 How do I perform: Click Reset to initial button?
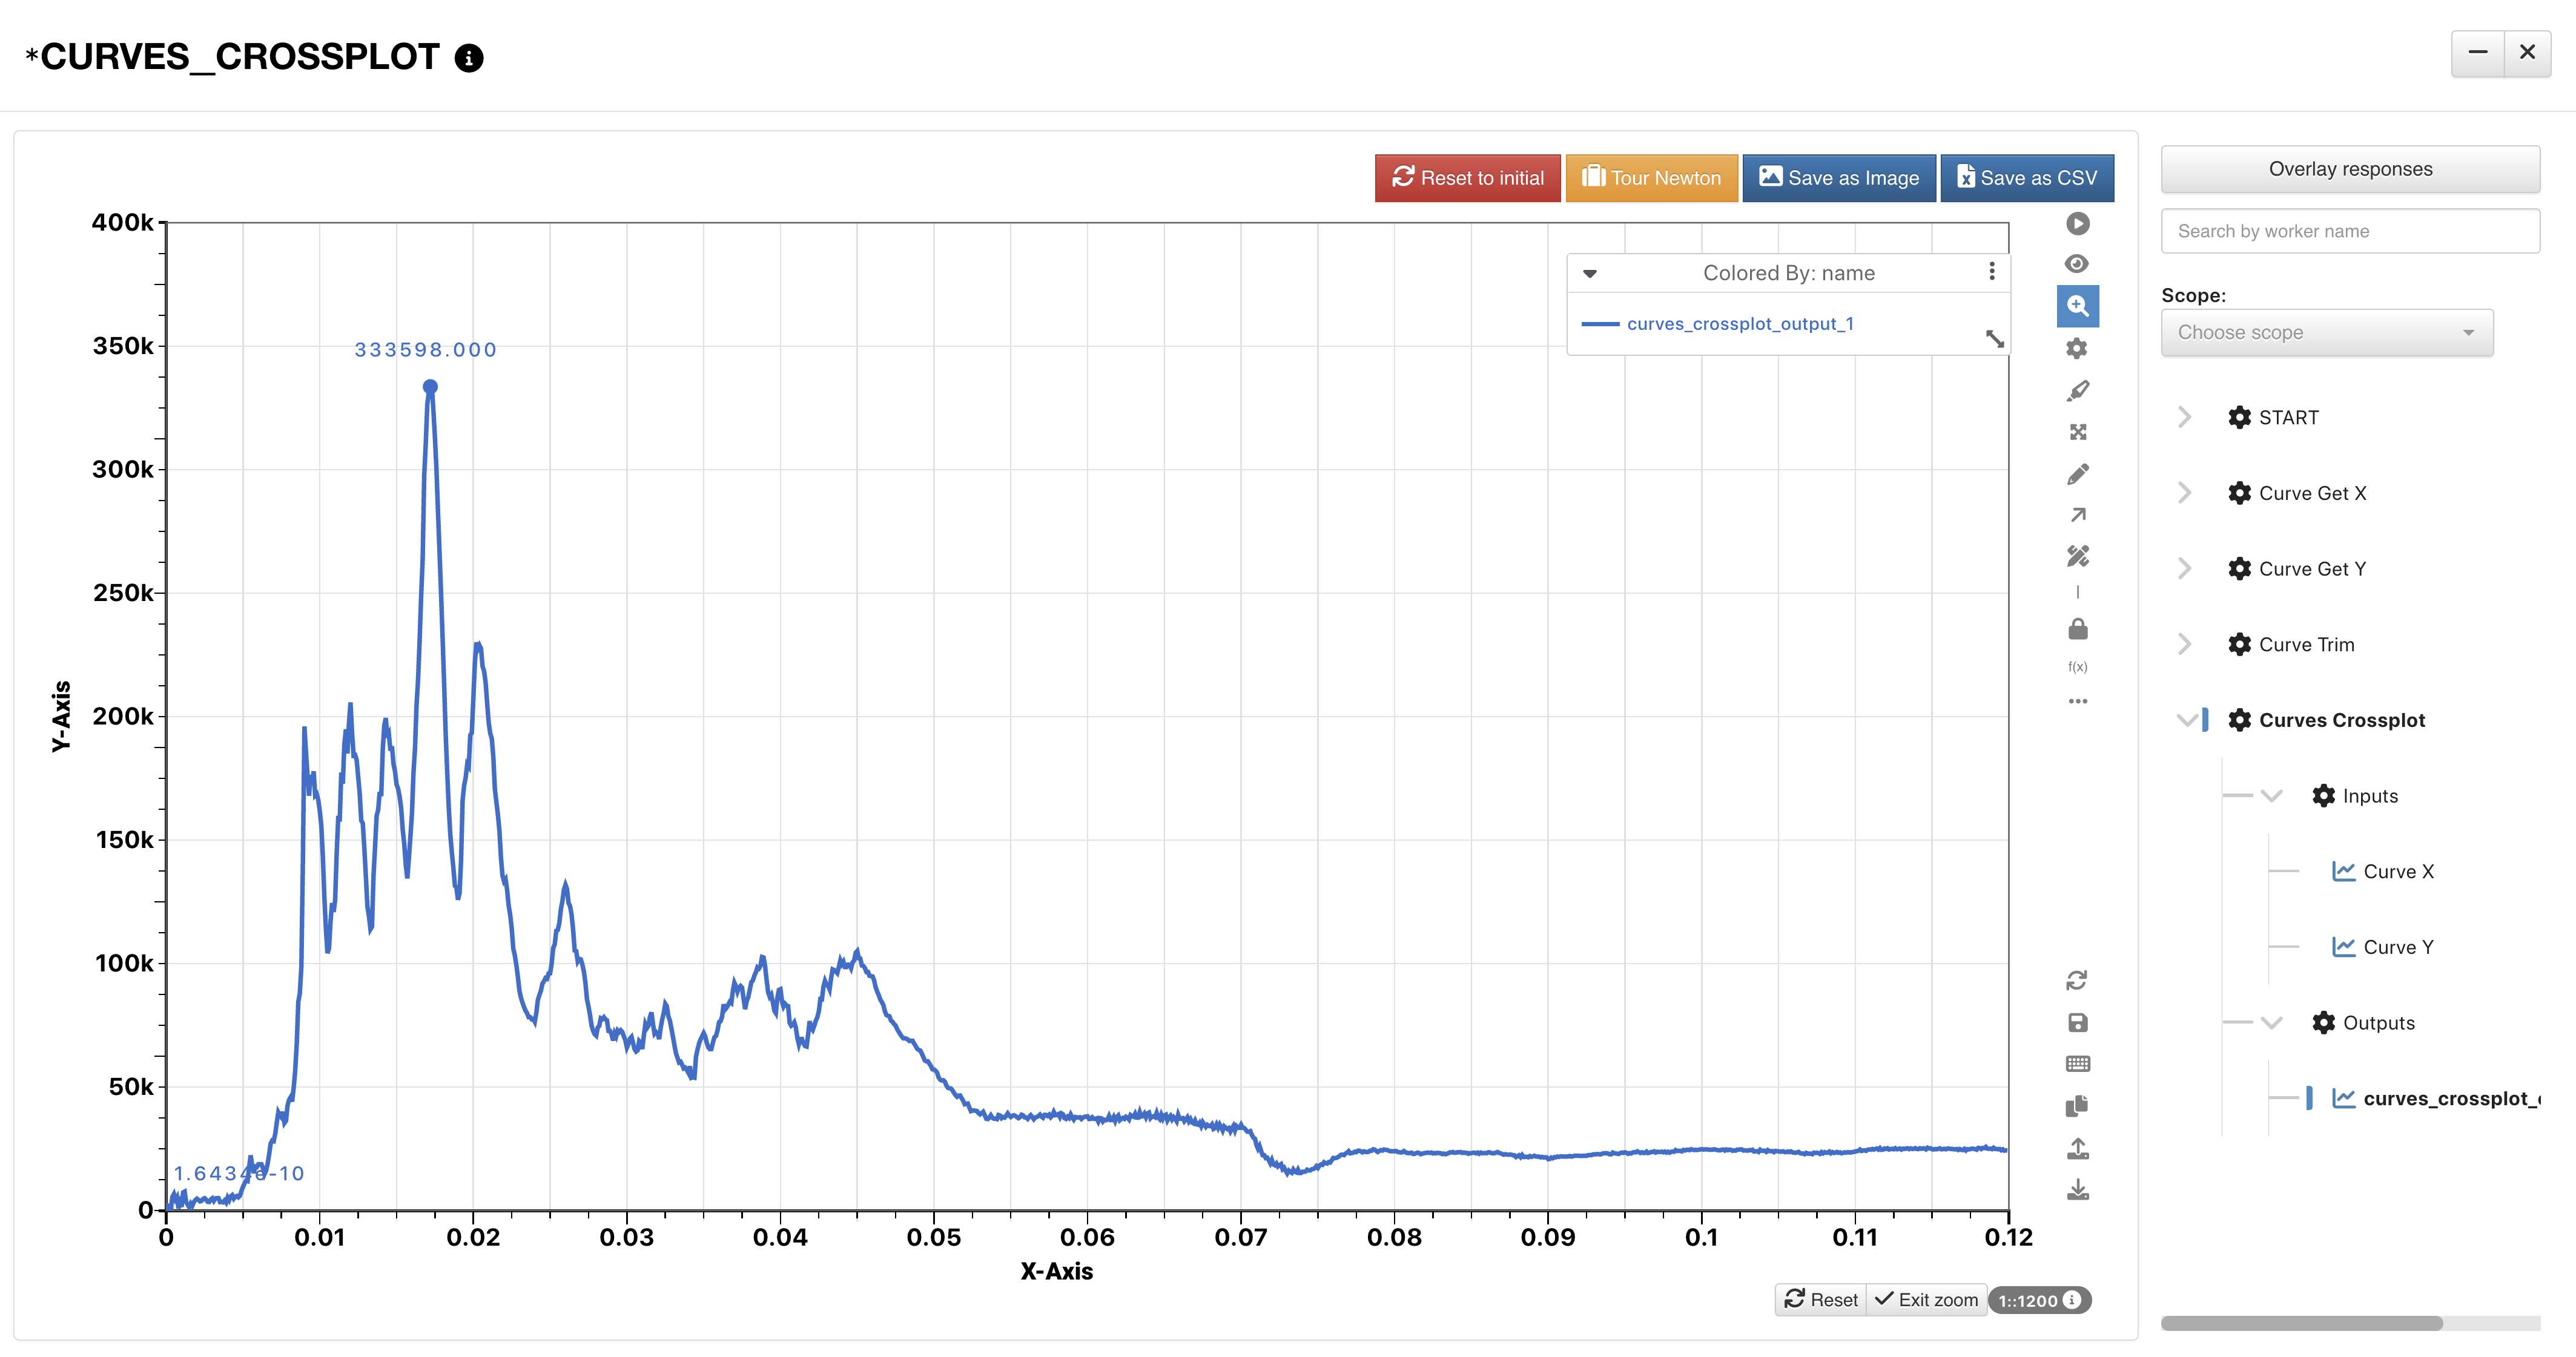1467,178
